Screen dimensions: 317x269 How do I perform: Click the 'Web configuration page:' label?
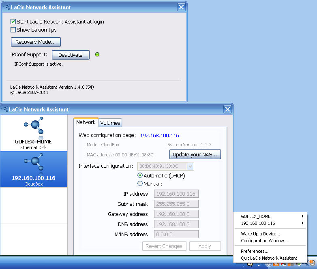point(107,135)
